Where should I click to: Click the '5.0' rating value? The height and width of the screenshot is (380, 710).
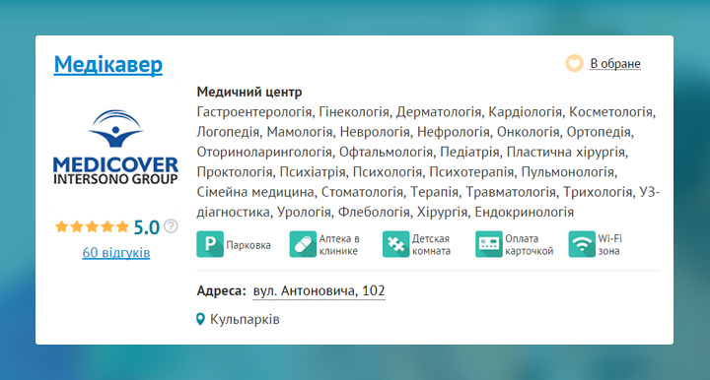click(x=146, y=227)
